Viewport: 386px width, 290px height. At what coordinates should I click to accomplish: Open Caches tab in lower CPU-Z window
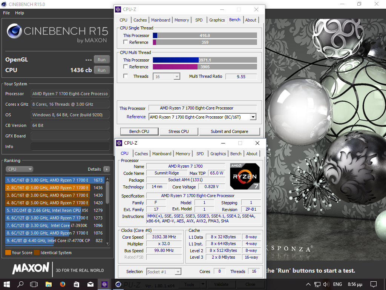click(141, 154)
